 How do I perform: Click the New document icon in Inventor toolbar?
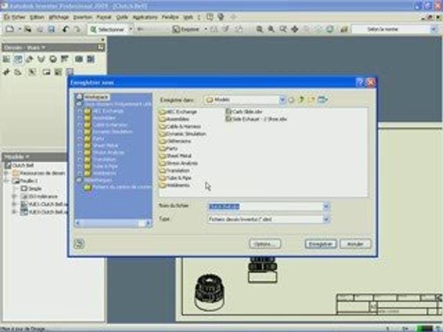coord(10,29)
